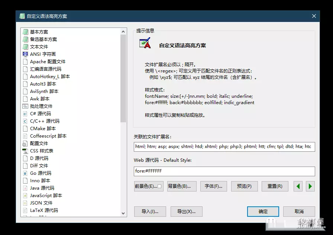
Task: Click in the 关联的文件扩展名 field
Action: click(224, 147)
